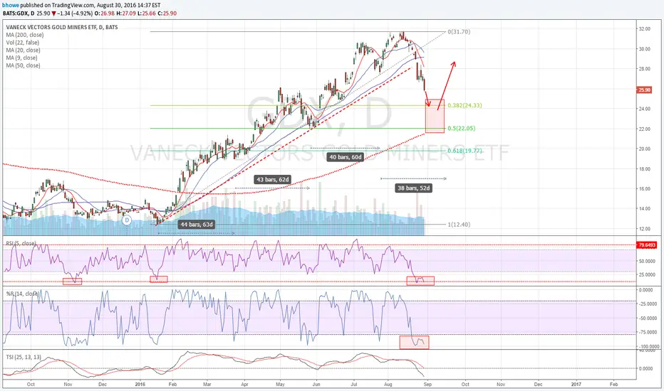Viewport: 664px width, 391px height.
Task: Click the 0.382(24.33) Fibonacci level label
Action: (465, 105)
